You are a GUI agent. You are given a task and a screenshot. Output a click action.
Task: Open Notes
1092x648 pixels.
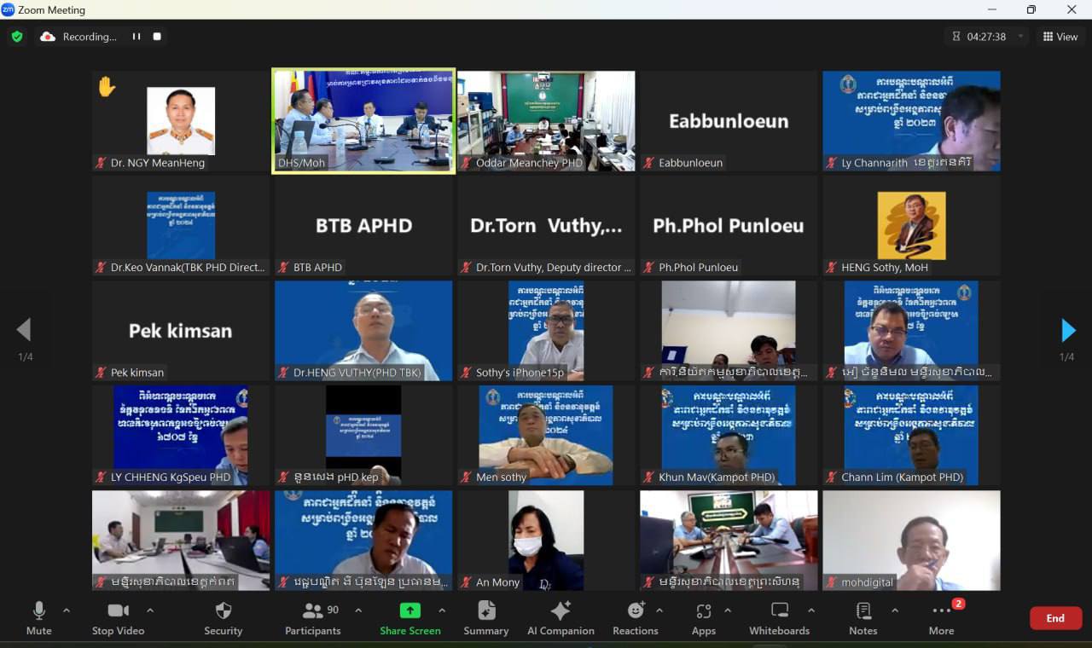(x=863, y=618)
